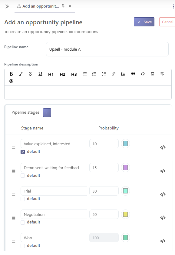Toggle strikethrough in the editor toolbar
This screenshot has height=255, width=175.
(x=31, y=74)
